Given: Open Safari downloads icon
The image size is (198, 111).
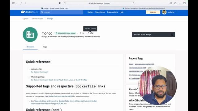Looking at the screenshot, I should coord(170,3).
